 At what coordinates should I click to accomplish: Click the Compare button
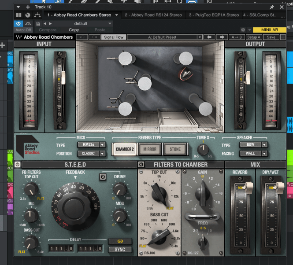click(48, 30)
